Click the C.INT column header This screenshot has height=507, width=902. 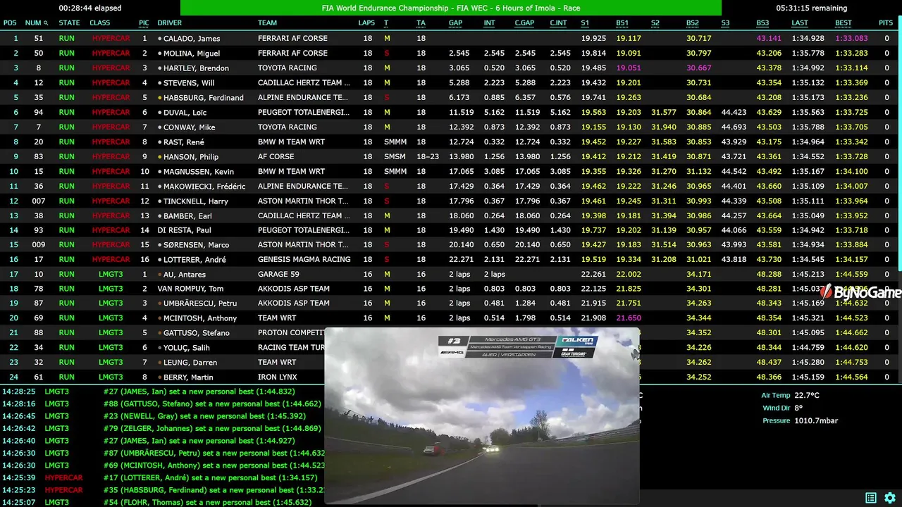click(x=558, y=23)
